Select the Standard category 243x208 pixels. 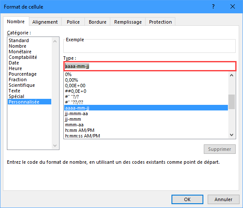point(29,40)
